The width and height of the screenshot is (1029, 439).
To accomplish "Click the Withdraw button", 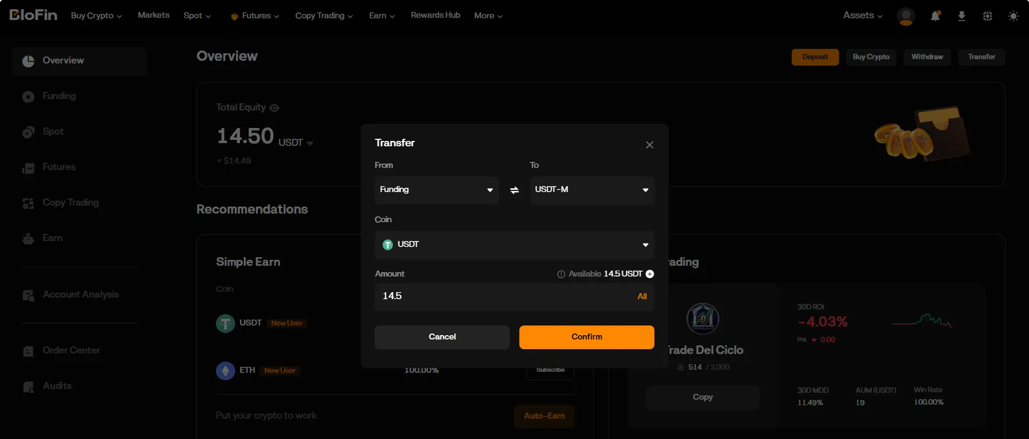I will [x=927, y=57].
